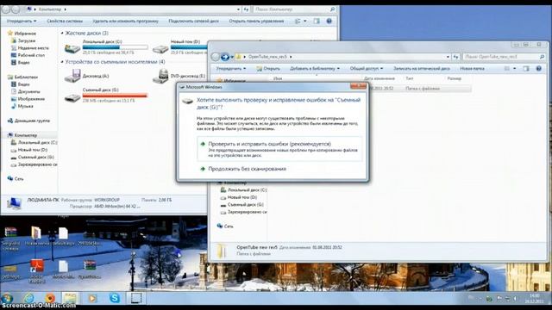Open view options dropdown in Computer window toolbar

pos(304,21)
